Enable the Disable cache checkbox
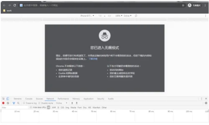209x125 pixels. click(x=39, y=103)
